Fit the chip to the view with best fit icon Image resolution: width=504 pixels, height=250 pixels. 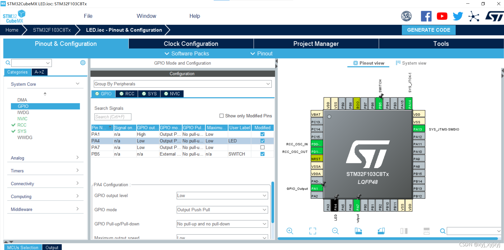[312, 231]
